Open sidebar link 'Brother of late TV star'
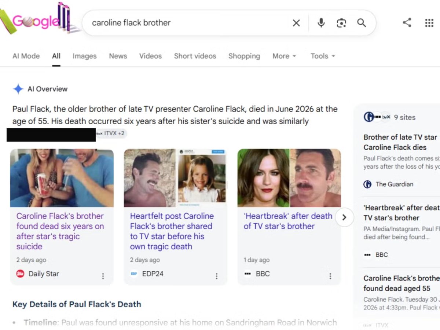 click(x=401, y=142)
